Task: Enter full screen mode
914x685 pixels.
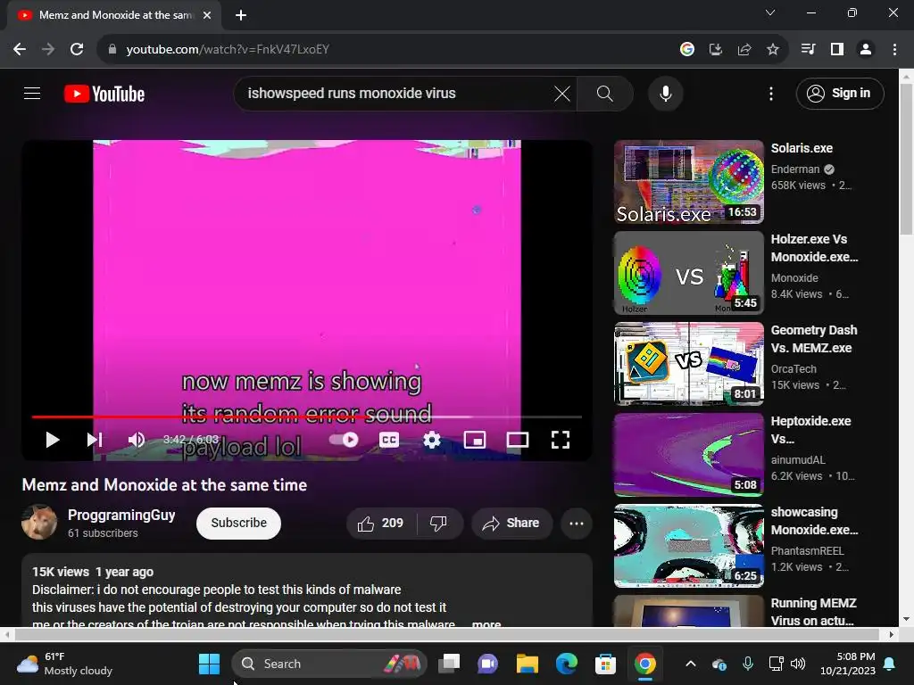Action: tap(561, 440)
